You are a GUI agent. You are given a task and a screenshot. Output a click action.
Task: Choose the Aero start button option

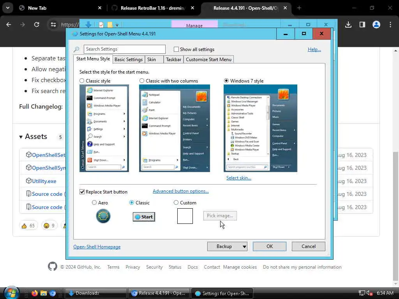pyautogui.click(x=94, y=202)
